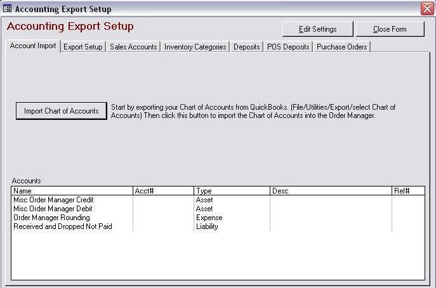Click the form icon in title bar

pyautogui.click(x=7, y=9)
